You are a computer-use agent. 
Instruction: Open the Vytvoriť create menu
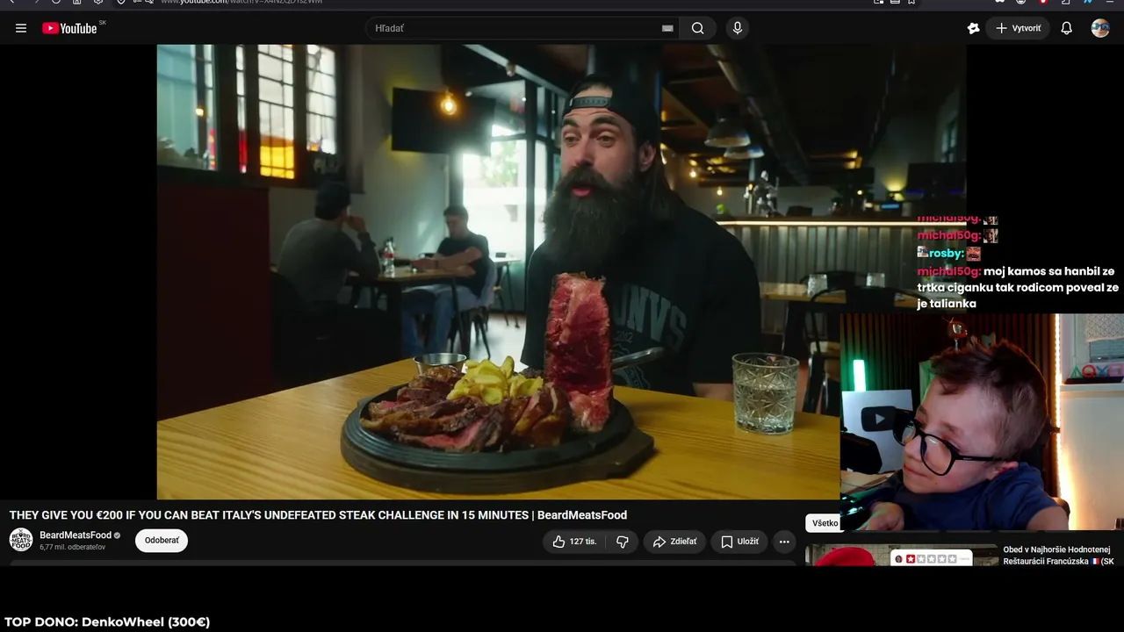click(x=1019, y=28)
